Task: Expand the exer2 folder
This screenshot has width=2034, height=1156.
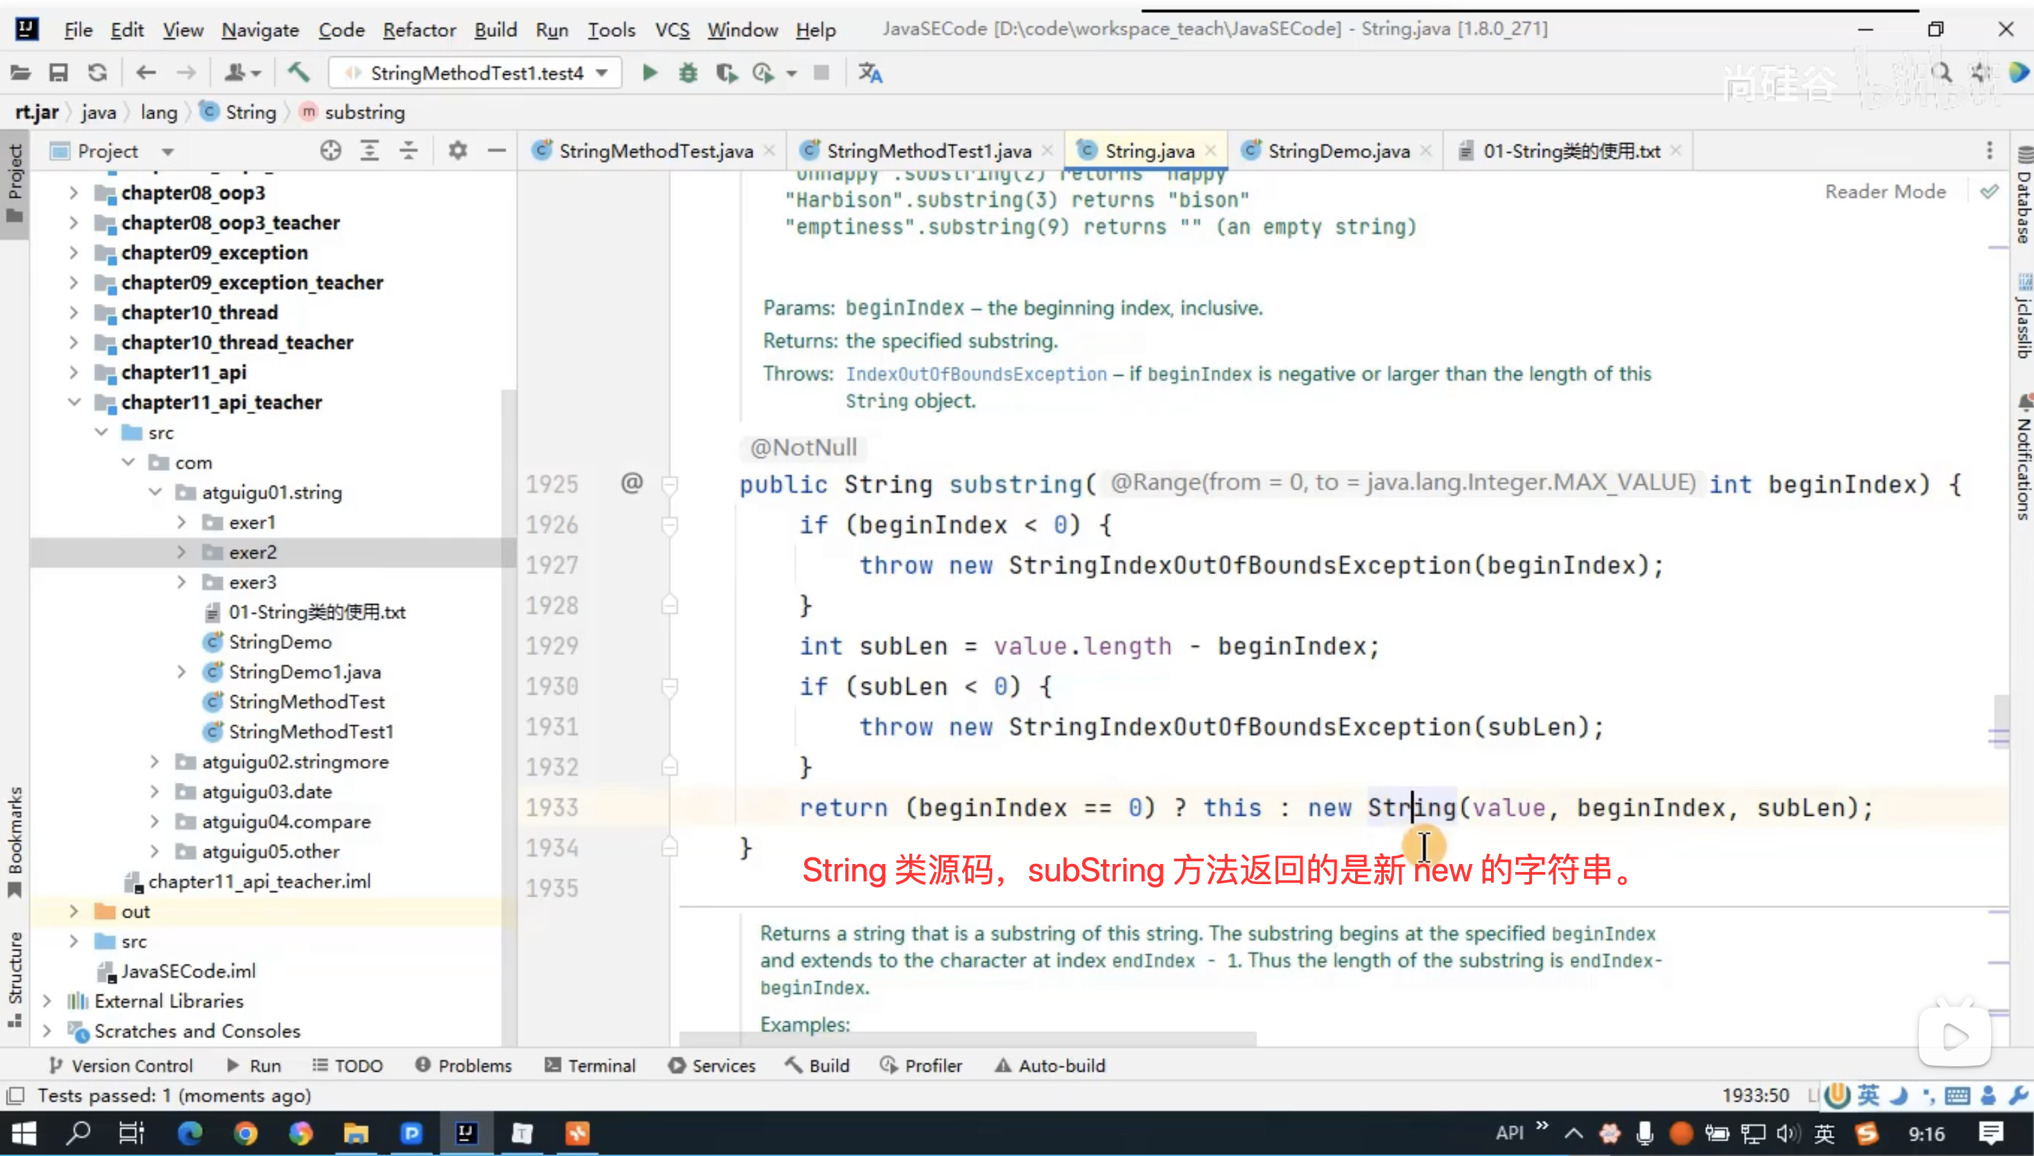Action: click(181, 553)
